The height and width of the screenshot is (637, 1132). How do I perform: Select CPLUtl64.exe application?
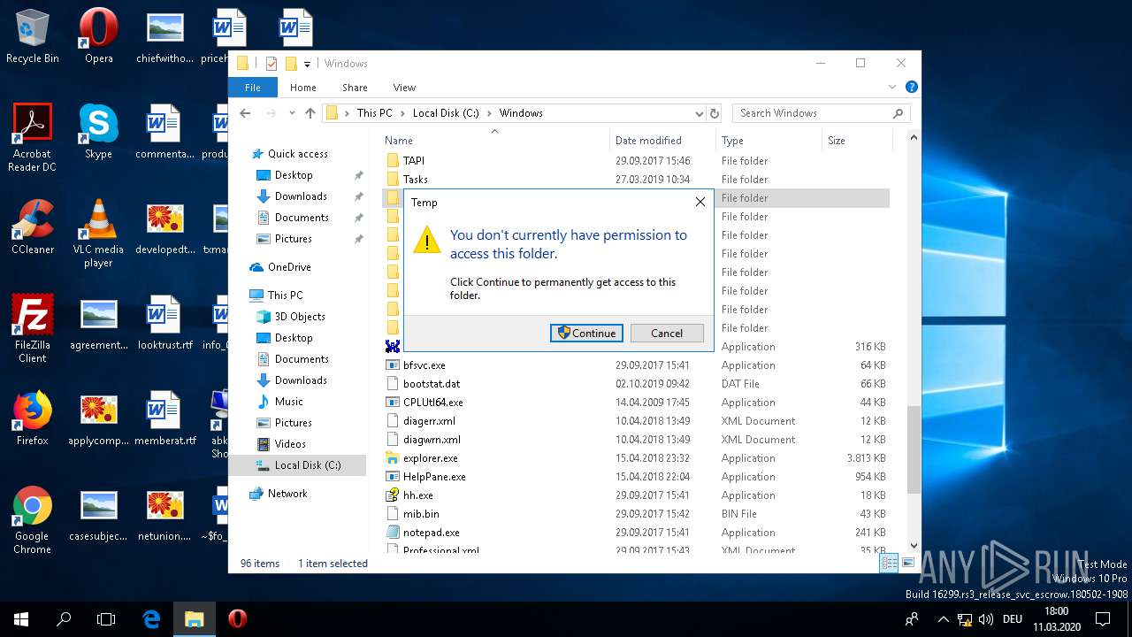coord(432,403)
